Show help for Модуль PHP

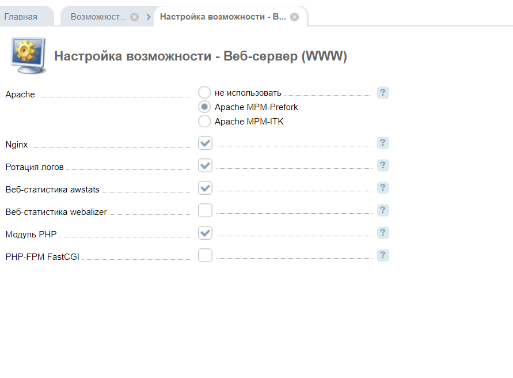[x=383, y=233]
